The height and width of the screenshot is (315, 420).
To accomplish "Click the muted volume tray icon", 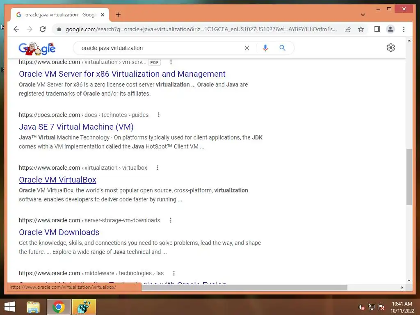I will tap(361, 307).
